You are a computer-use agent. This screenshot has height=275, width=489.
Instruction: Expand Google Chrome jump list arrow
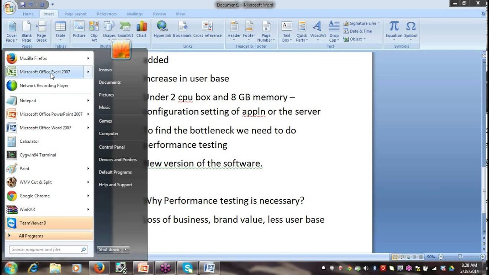coord(88,196)
